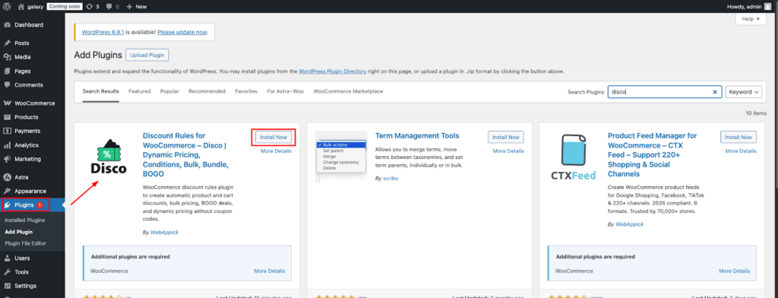778x298 pixels.
Task: Open More Details under CTX Feed Install button
Action: coord(741,151)
